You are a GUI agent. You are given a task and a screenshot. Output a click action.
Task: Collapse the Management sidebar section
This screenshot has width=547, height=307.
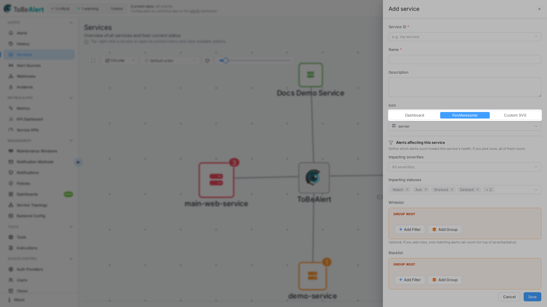[71, 141]
